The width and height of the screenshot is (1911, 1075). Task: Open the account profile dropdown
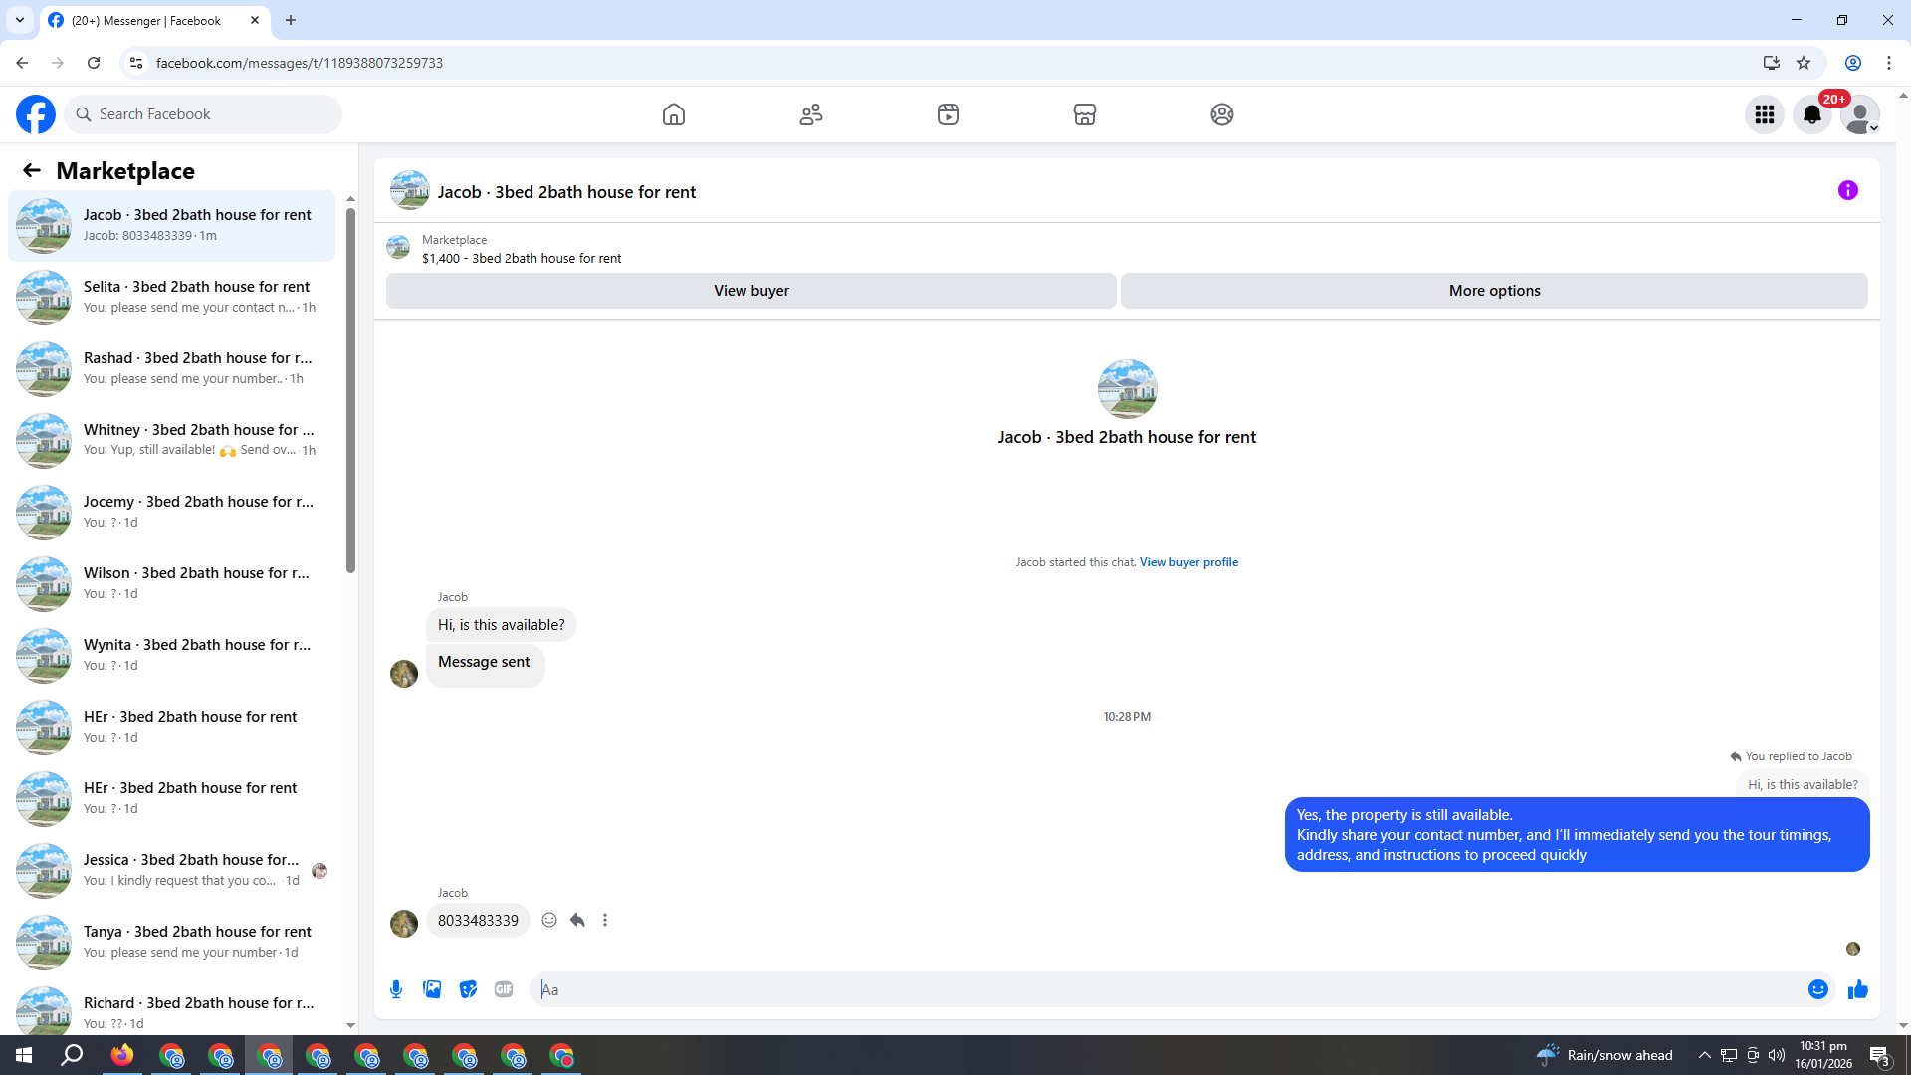(x=1859, y=114)
